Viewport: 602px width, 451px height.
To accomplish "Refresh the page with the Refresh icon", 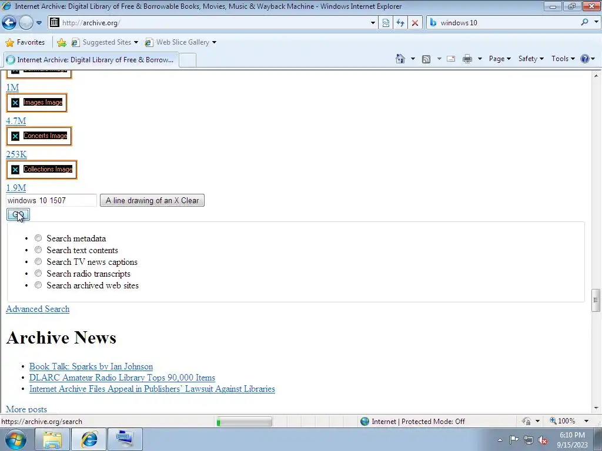I will [x=400, y=23].
